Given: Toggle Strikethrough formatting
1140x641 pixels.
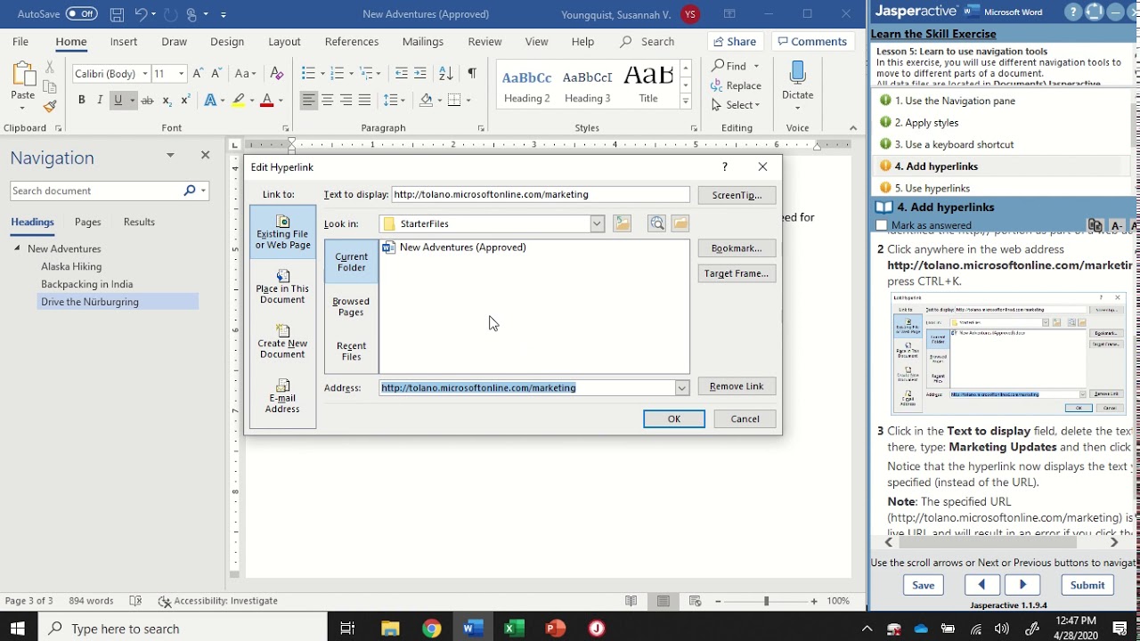Looking at the screenshot, I should tap(147, 101).
